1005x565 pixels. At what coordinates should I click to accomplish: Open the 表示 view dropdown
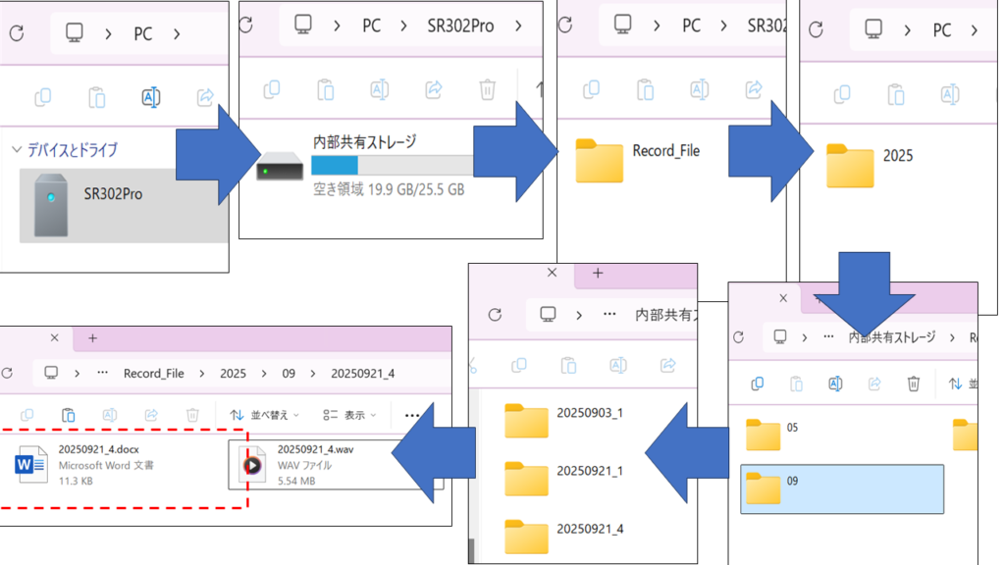coord(350,415)
